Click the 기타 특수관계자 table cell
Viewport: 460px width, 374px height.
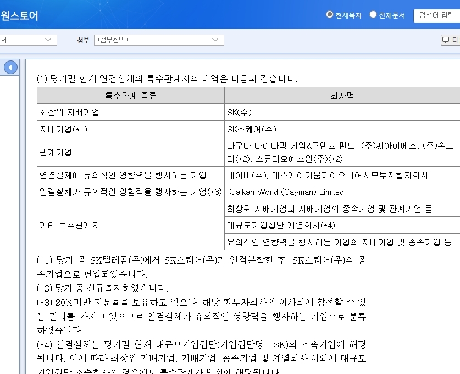[131, 225]
